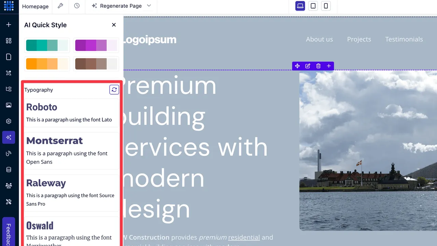Click the Logoipsum site logo

pyautogui.click(x=150, y=40)
